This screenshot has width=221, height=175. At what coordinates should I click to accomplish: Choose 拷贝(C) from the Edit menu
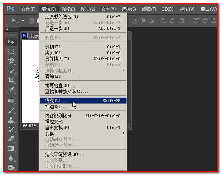[83, 53]
